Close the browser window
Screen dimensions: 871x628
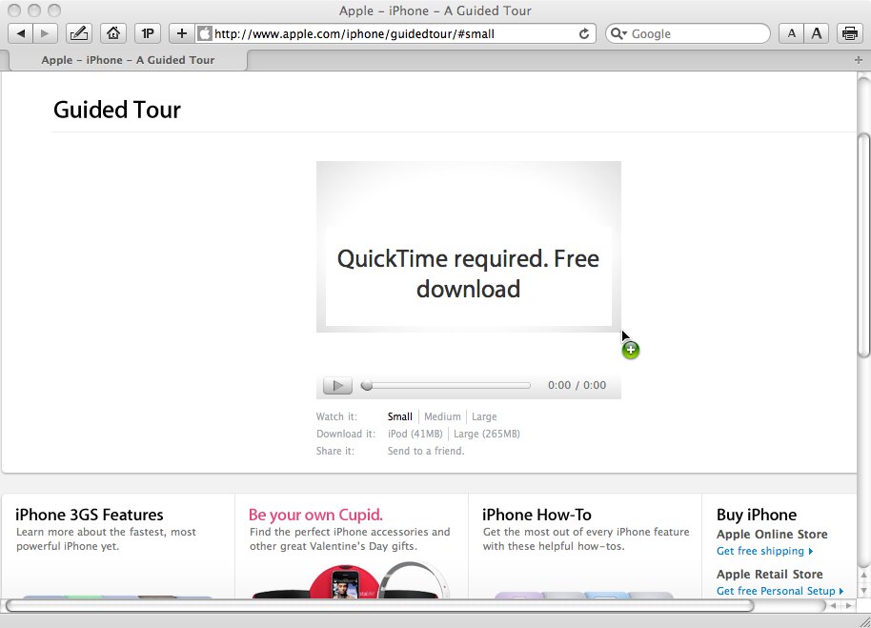pos(15,10)
